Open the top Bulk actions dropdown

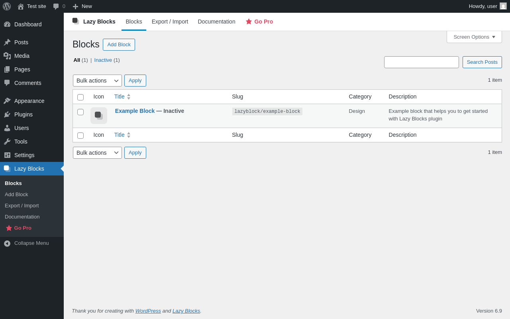97,81
